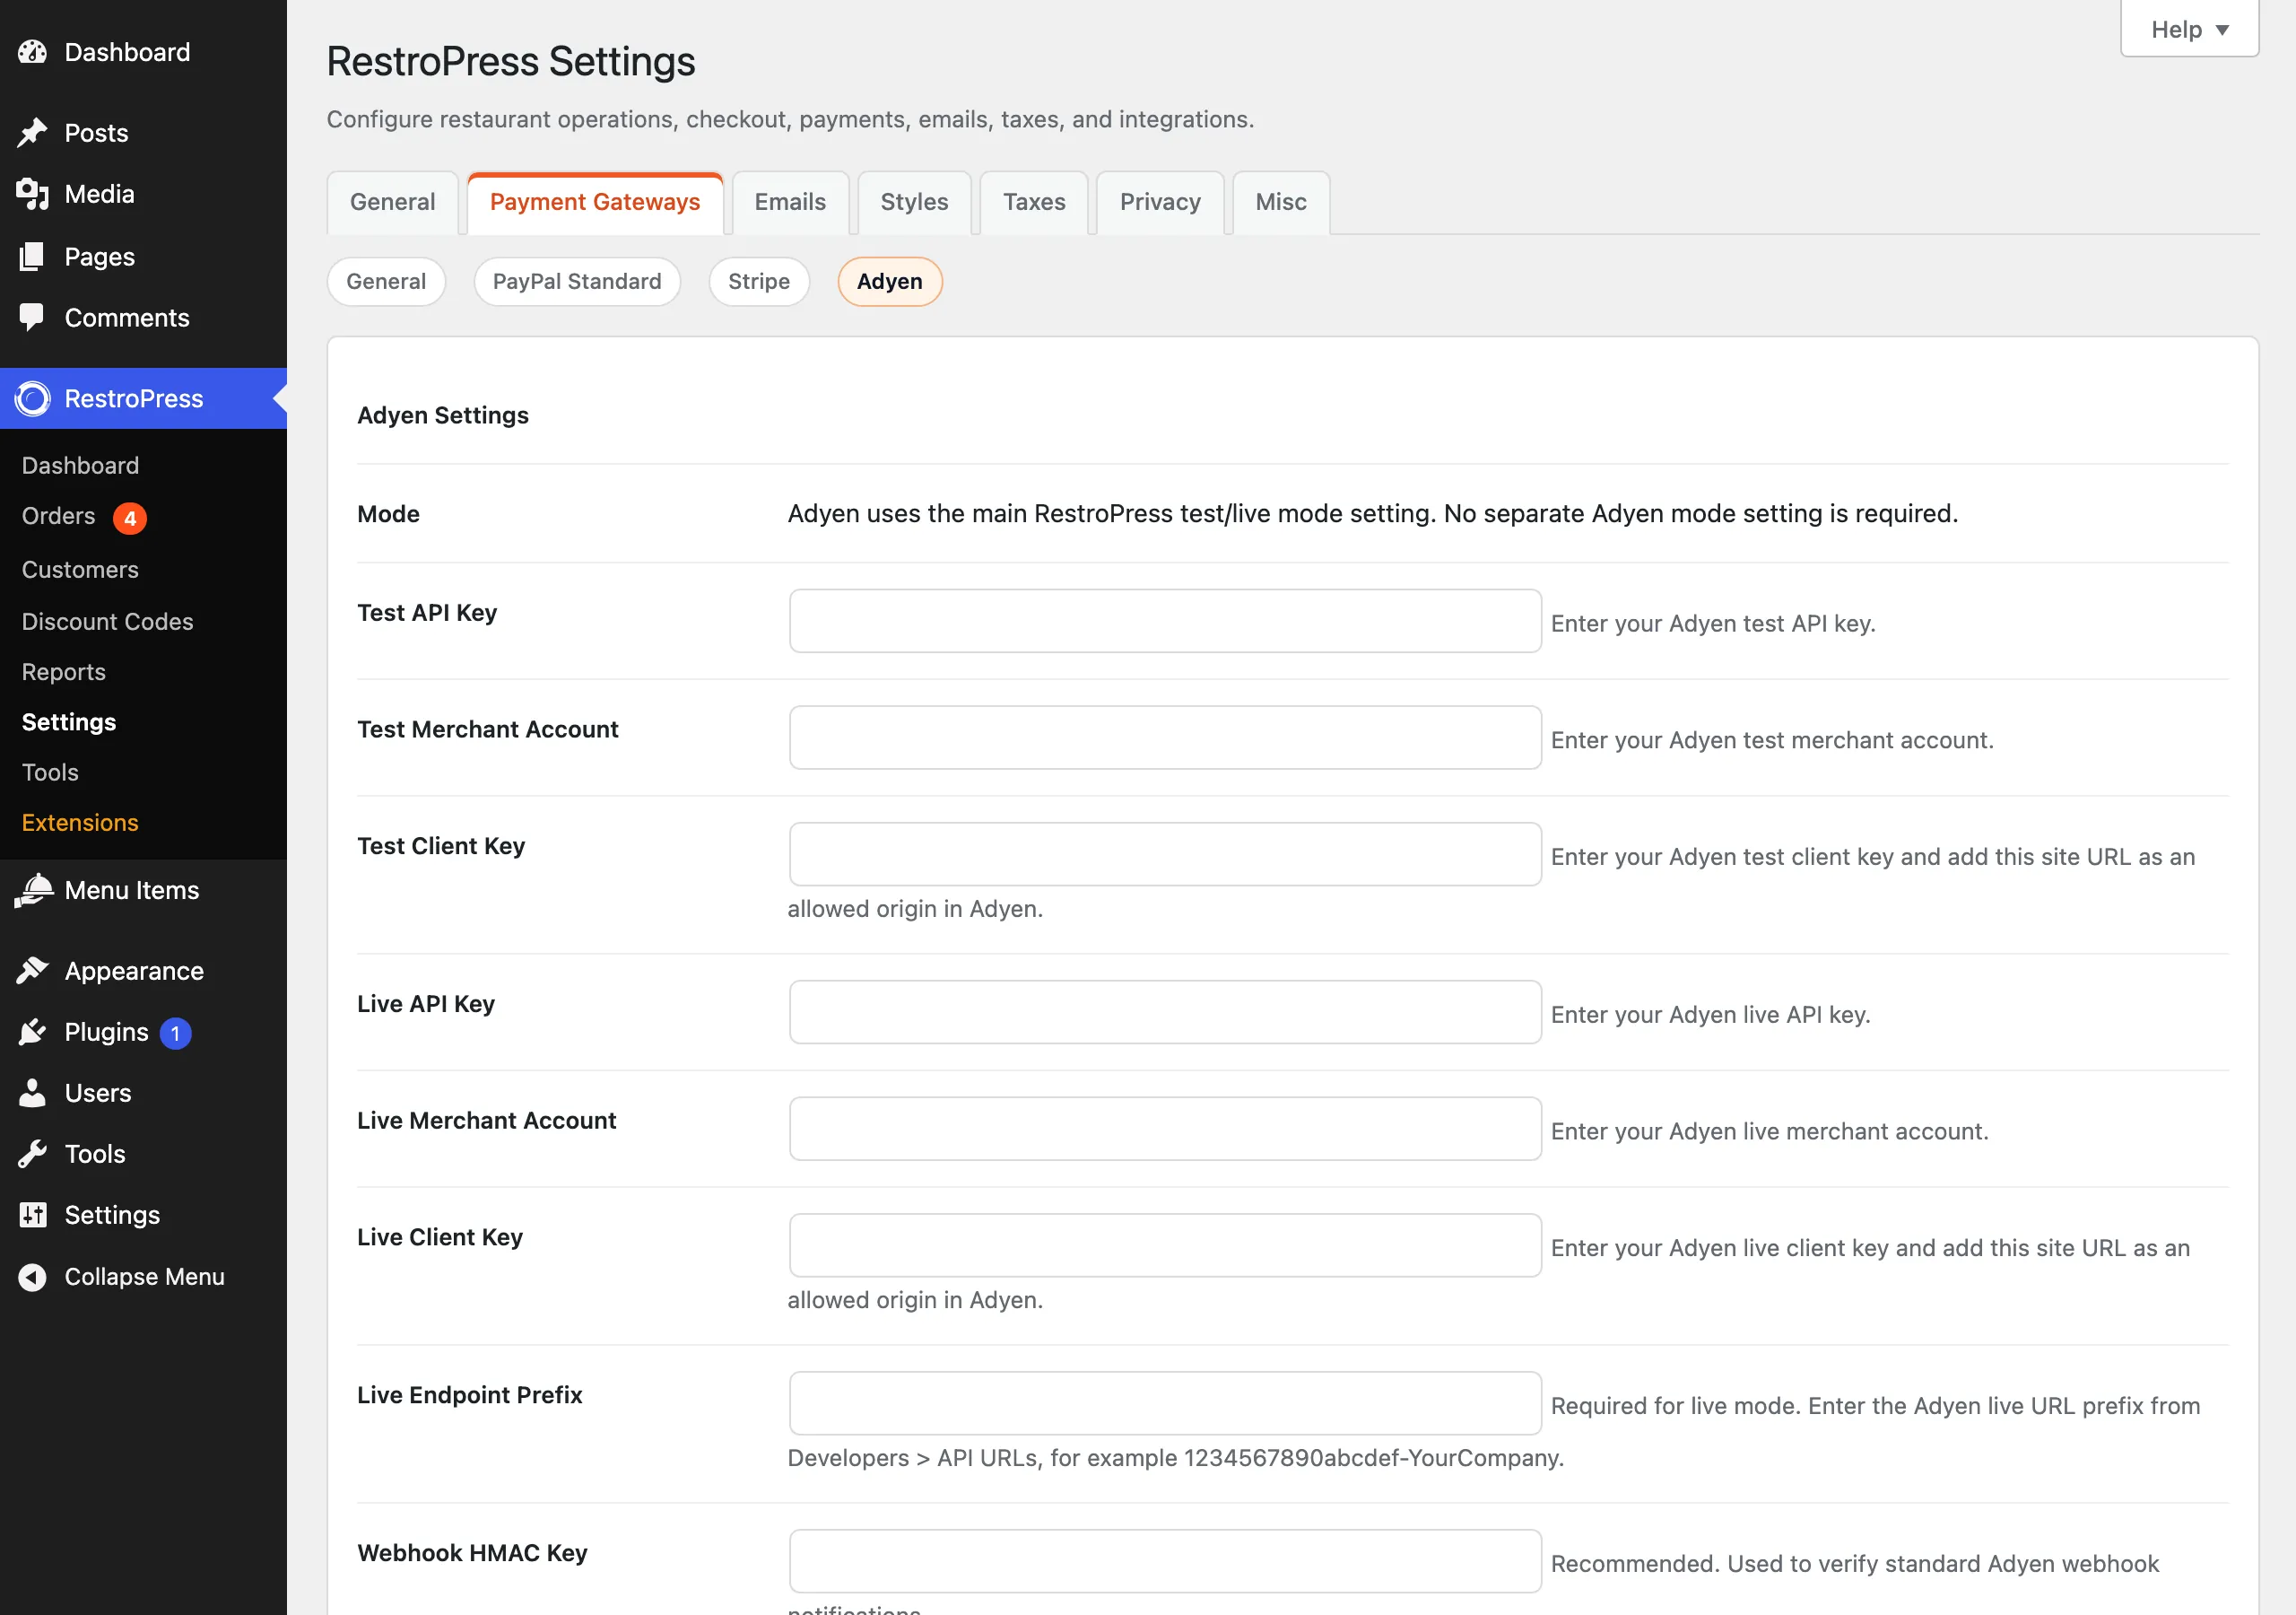2296x1615 pixels.
Task: Switch to the Taxes tab
Action: (x=1034, y=202)
